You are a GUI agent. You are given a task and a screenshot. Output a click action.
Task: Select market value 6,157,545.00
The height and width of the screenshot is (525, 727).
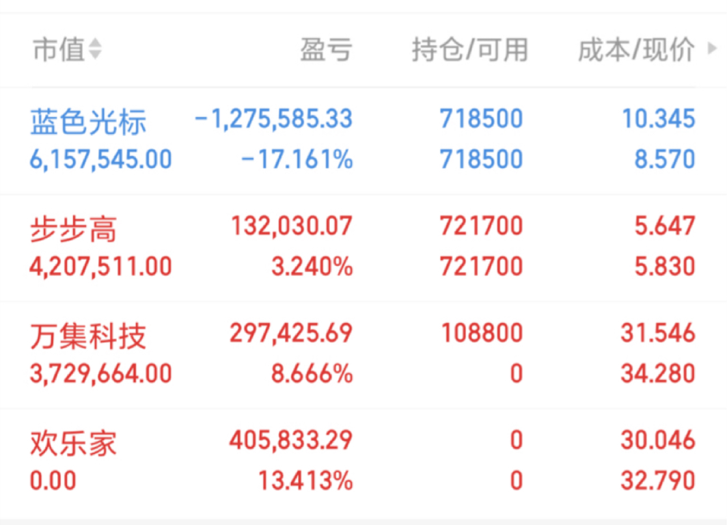coord(100,159)
